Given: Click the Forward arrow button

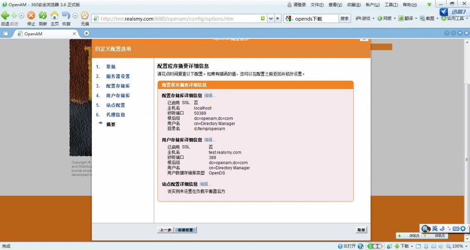Looking at the screenshot, I should click(14, 15).
